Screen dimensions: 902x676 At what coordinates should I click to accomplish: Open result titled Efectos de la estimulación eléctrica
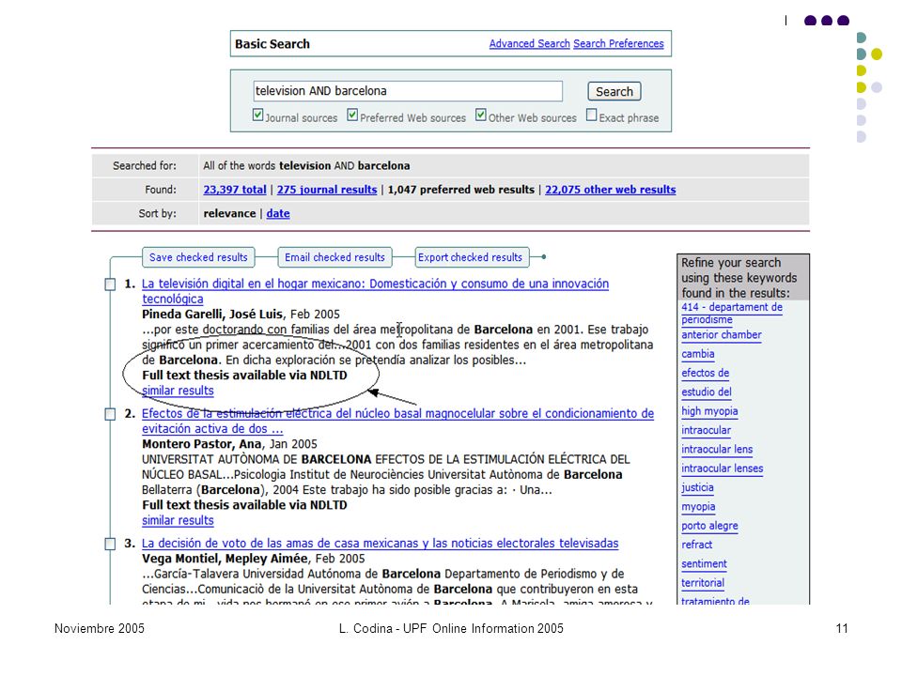(x=397, y=422)
